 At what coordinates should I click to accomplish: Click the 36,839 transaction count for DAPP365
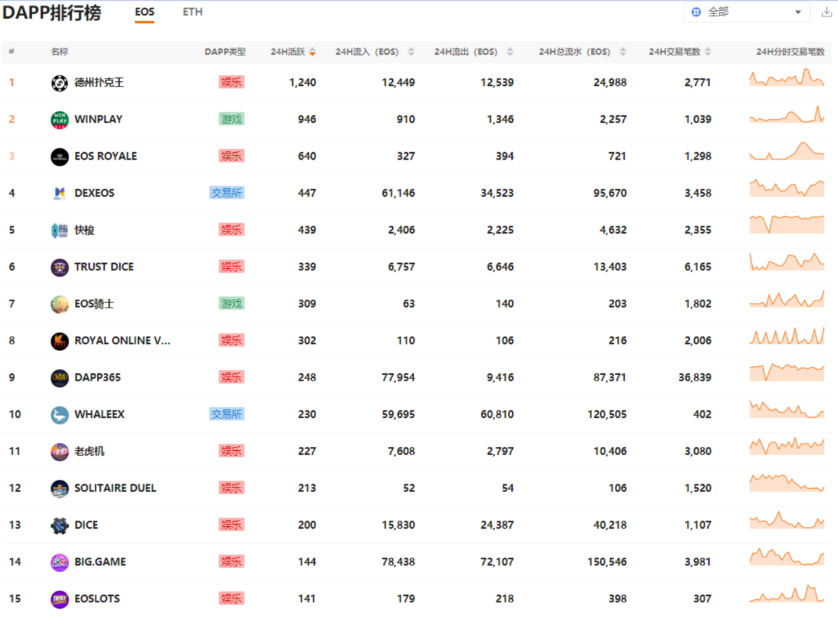point(695,377)
